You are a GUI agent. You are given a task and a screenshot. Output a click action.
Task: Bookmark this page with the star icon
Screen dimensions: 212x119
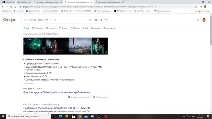click(x=196, y=7)
